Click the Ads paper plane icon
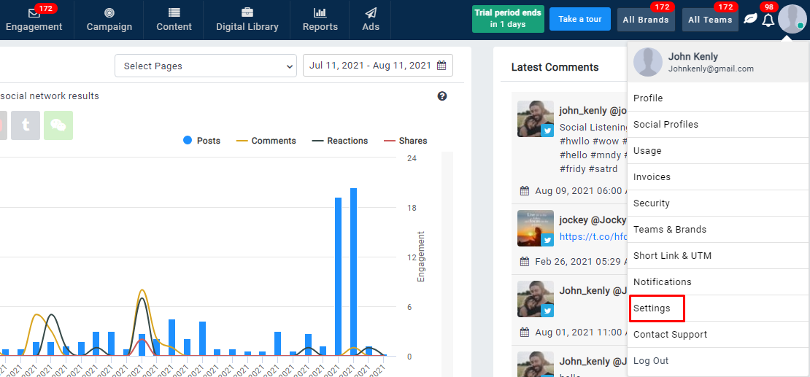This screenshot has width=810, height=377. [371, 12]
